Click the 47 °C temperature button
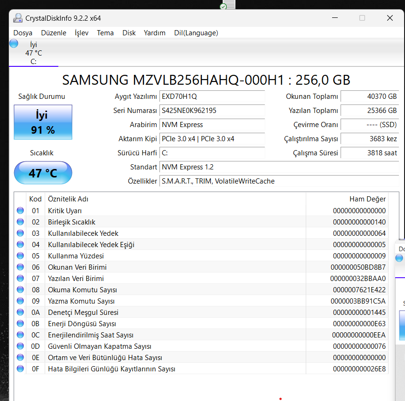The height and width of the screenshot is (401, 405). (x=43, y=173)
